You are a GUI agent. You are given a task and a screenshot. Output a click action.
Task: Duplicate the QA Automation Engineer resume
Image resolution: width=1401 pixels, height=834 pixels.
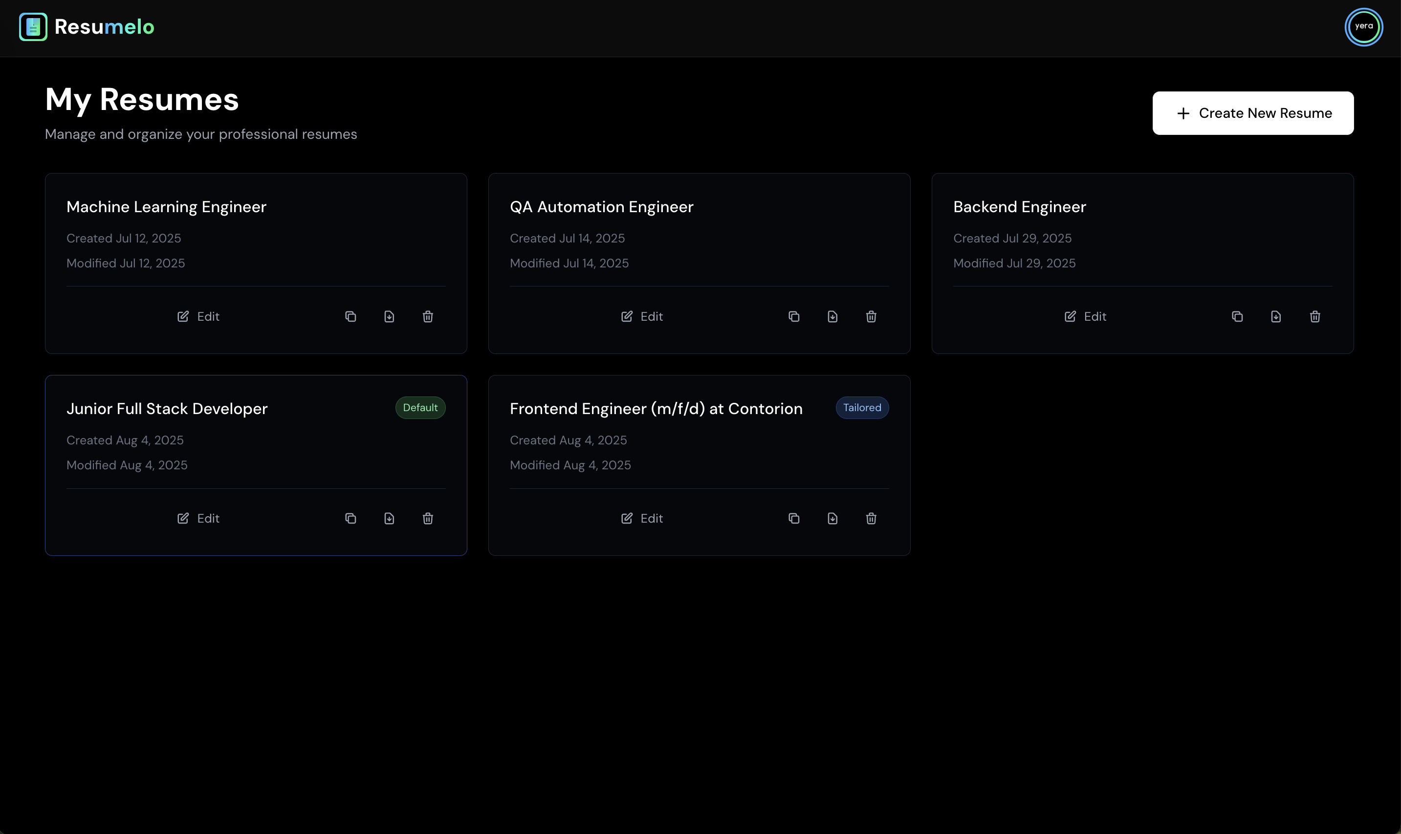pos(793,316)
